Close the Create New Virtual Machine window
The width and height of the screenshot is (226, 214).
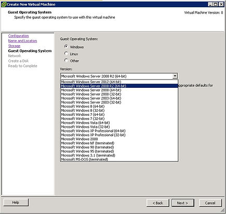pyautogui.click(x=221, y=4)
